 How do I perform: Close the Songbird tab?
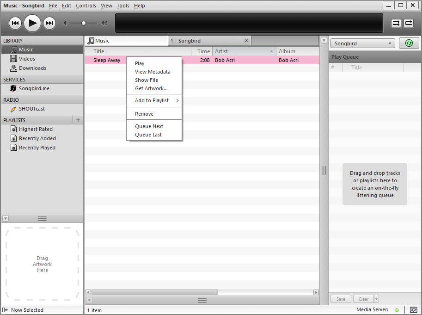246,41
